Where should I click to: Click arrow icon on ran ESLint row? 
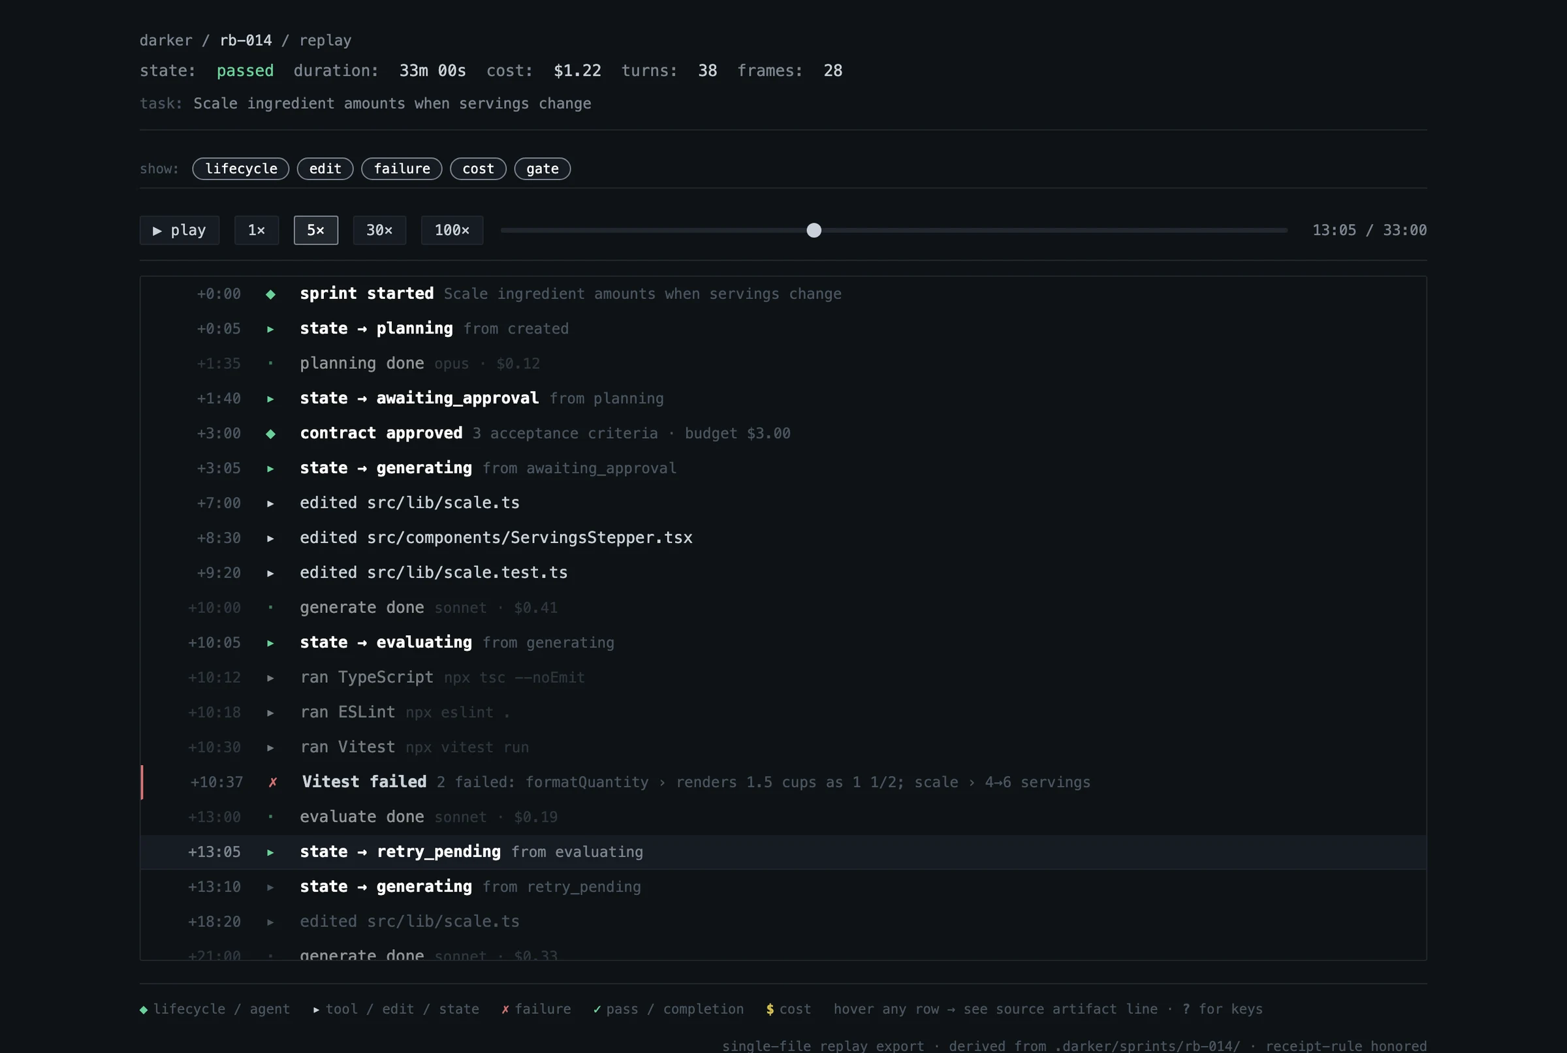click(x=271, y=713)
